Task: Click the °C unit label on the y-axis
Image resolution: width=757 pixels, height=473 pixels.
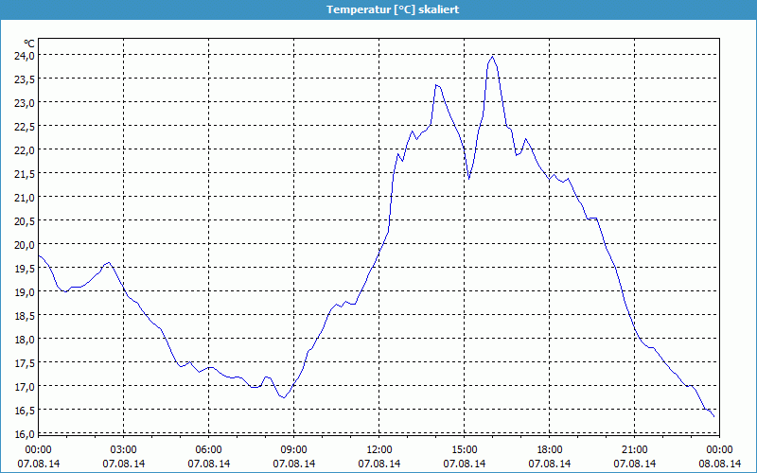Action: point(28,43)
